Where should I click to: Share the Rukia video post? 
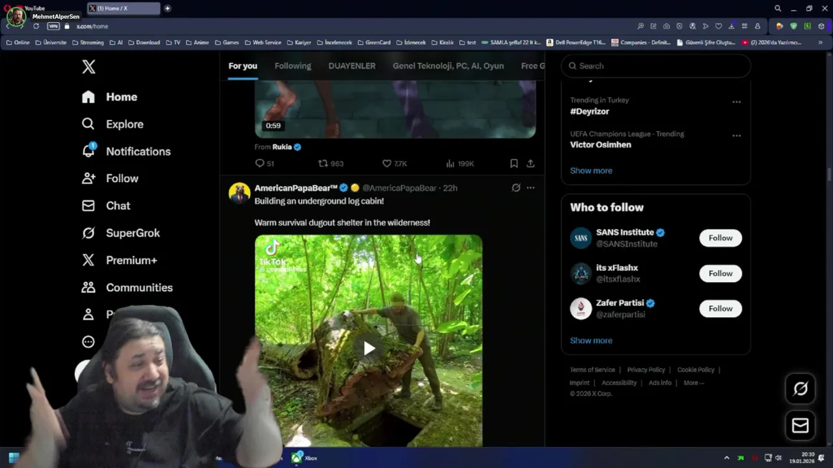(530, 163)
